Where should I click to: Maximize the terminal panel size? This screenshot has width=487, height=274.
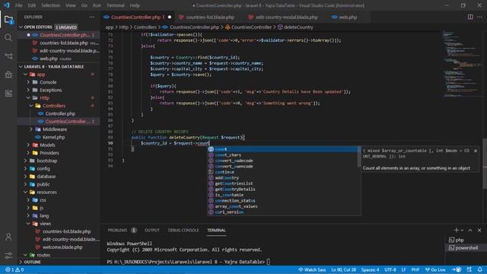(x=470, y=230)
